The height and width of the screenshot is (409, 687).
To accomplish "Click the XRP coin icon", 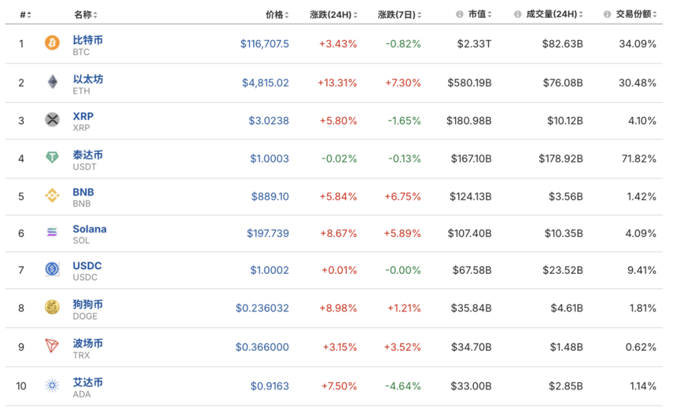I will coord(52,120).
